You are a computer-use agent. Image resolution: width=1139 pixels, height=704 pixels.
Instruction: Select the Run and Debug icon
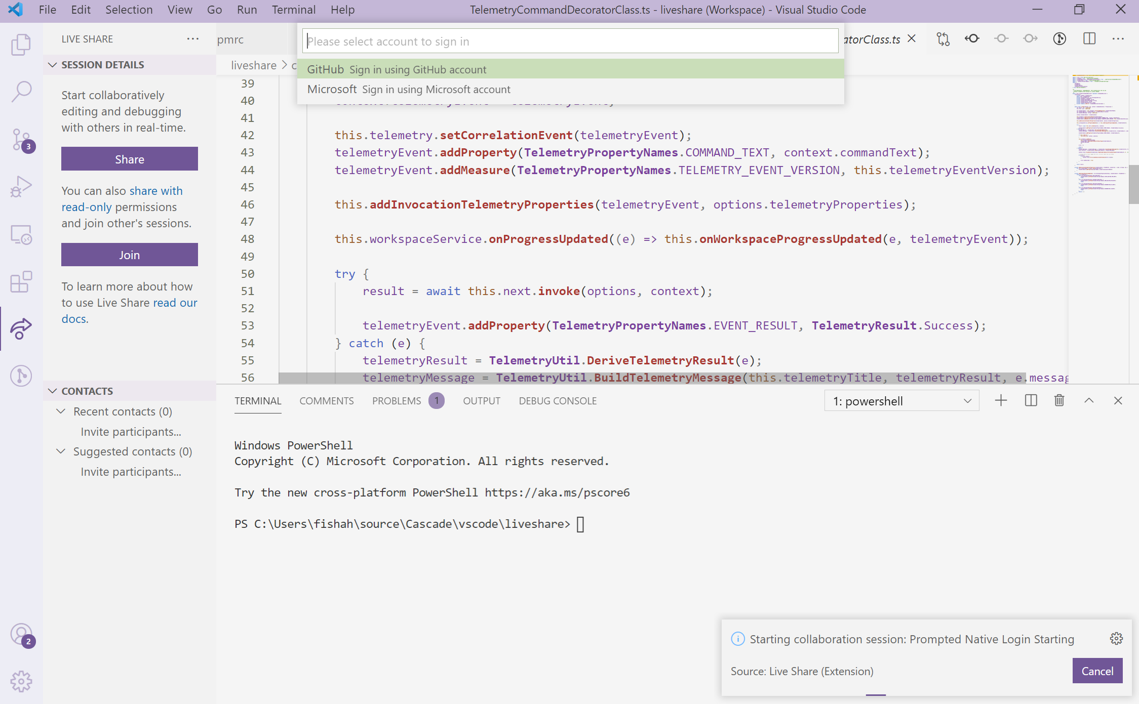click(21, 186)
